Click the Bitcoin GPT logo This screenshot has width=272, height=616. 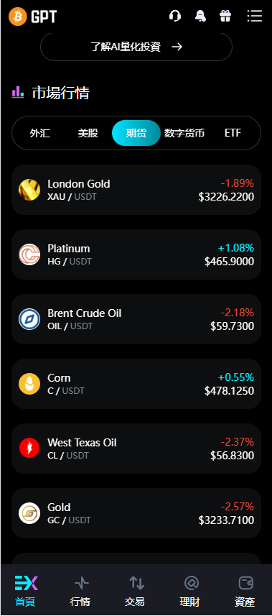(x=32, y=17)
